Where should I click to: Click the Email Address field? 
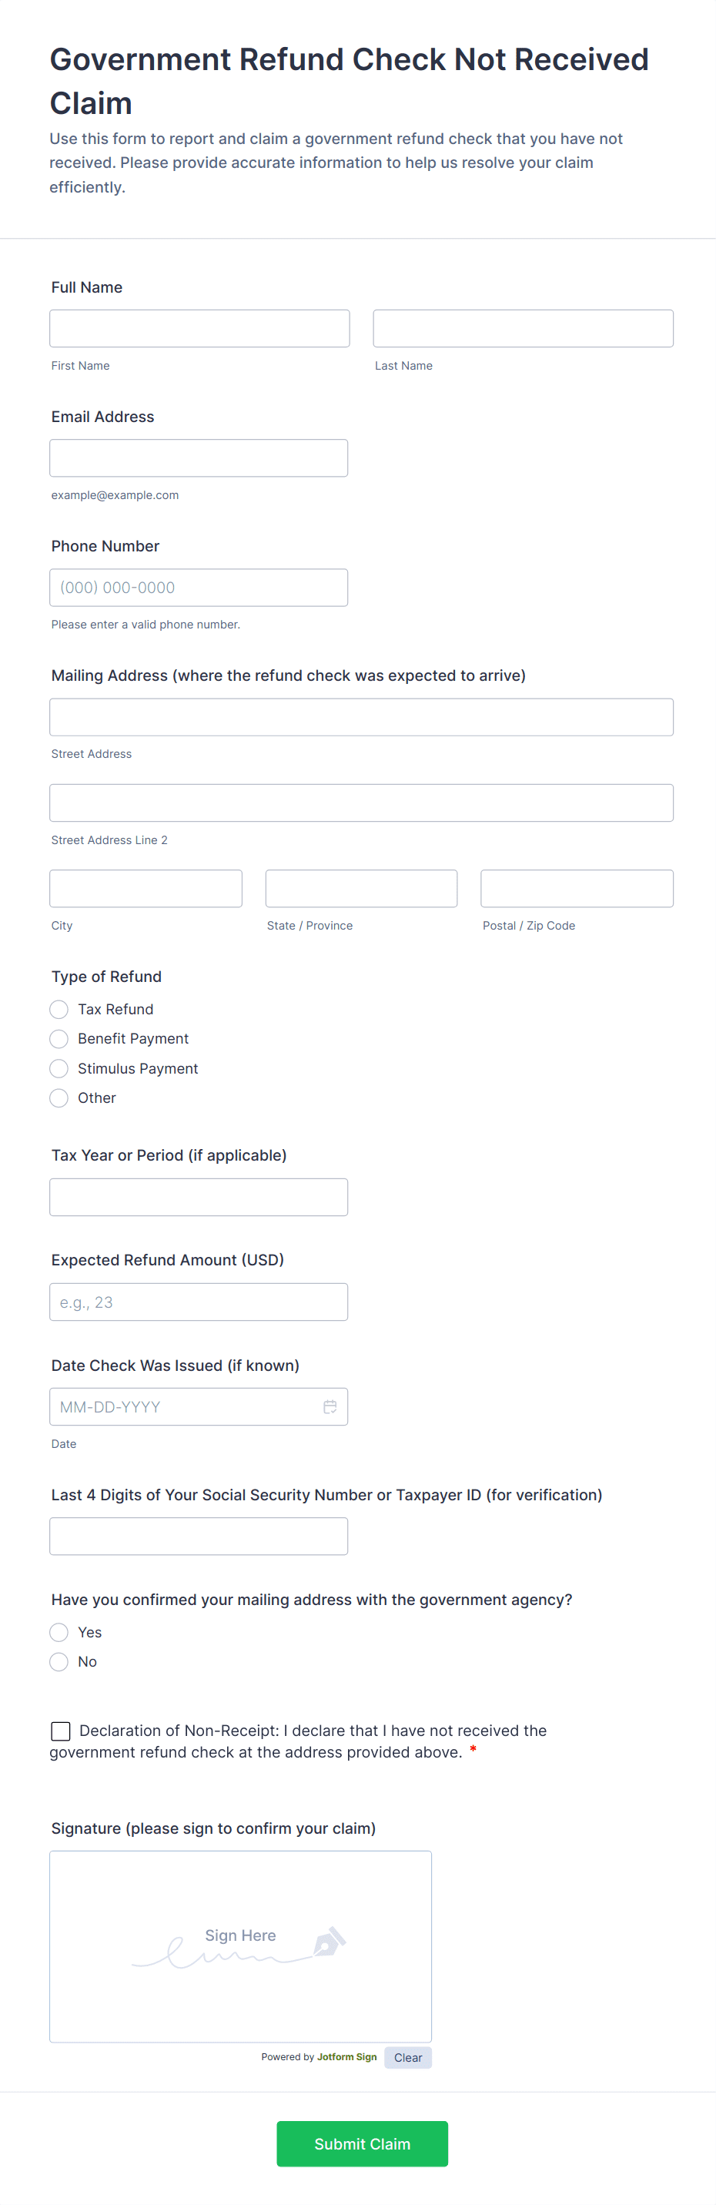(x=199, y=458)
